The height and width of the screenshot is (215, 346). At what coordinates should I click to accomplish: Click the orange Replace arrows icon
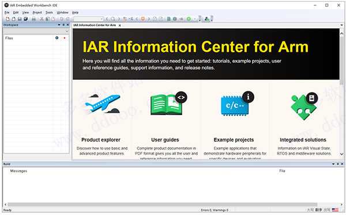coord(125,19)
